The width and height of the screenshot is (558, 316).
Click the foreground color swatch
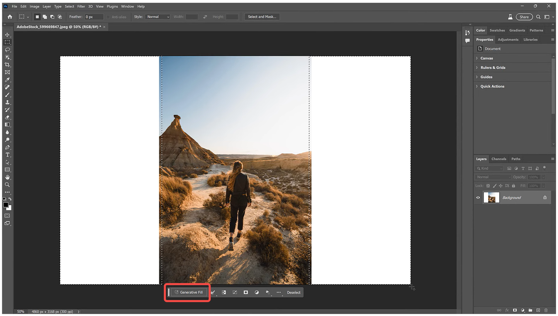click(x=6, y=205)
